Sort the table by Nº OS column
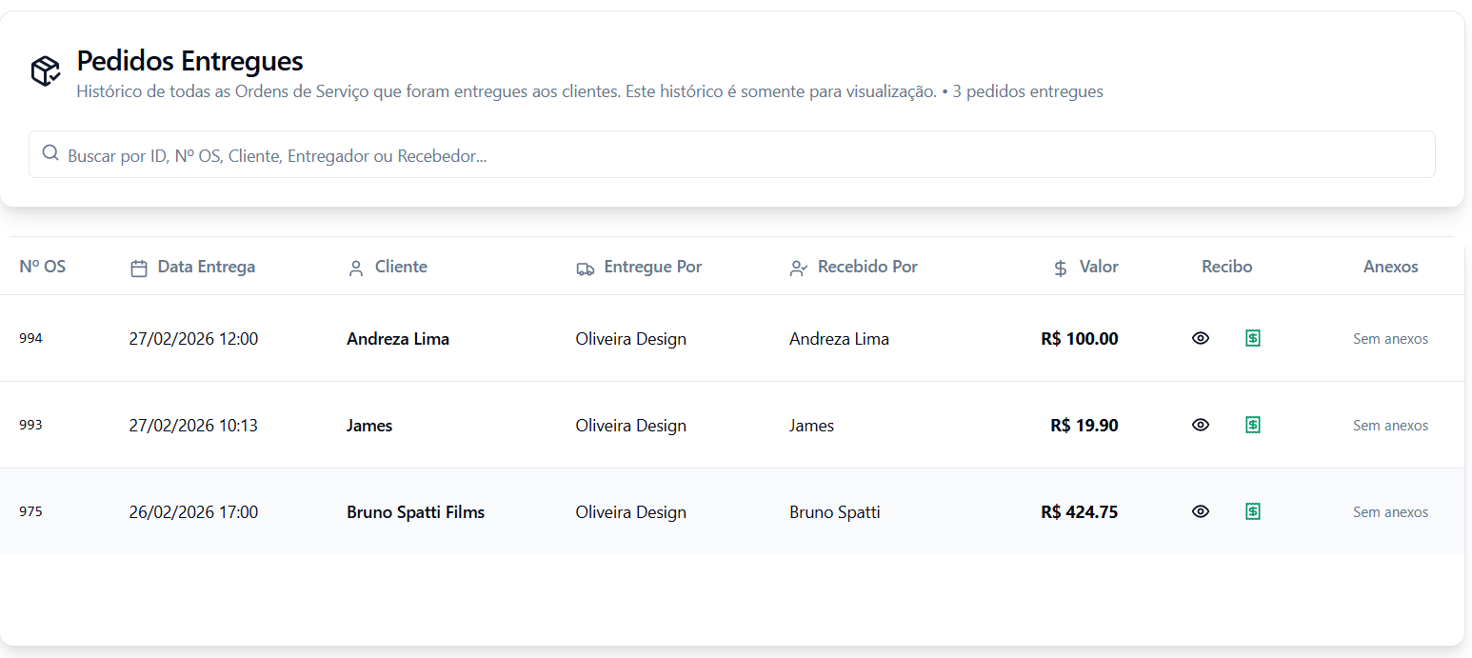1472x658 pixels. point(42,267)
